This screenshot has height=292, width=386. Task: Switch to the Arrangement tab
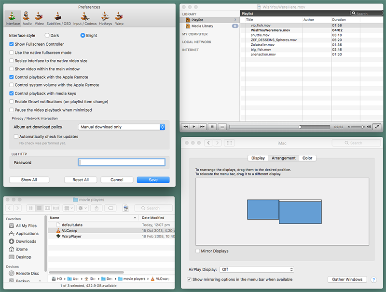283,158
